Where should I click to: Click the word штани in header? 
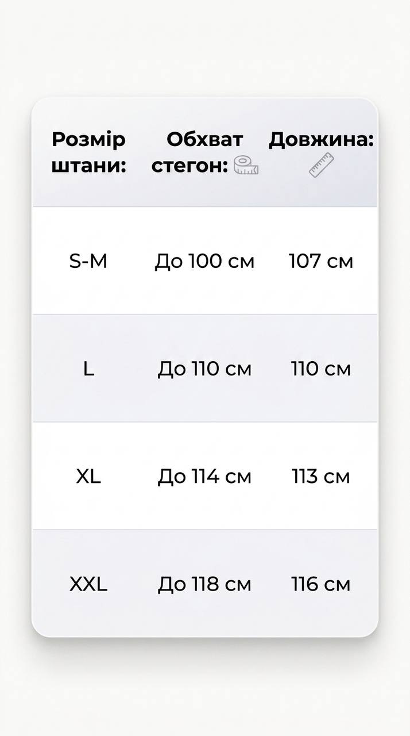click(x=89, y=166)
